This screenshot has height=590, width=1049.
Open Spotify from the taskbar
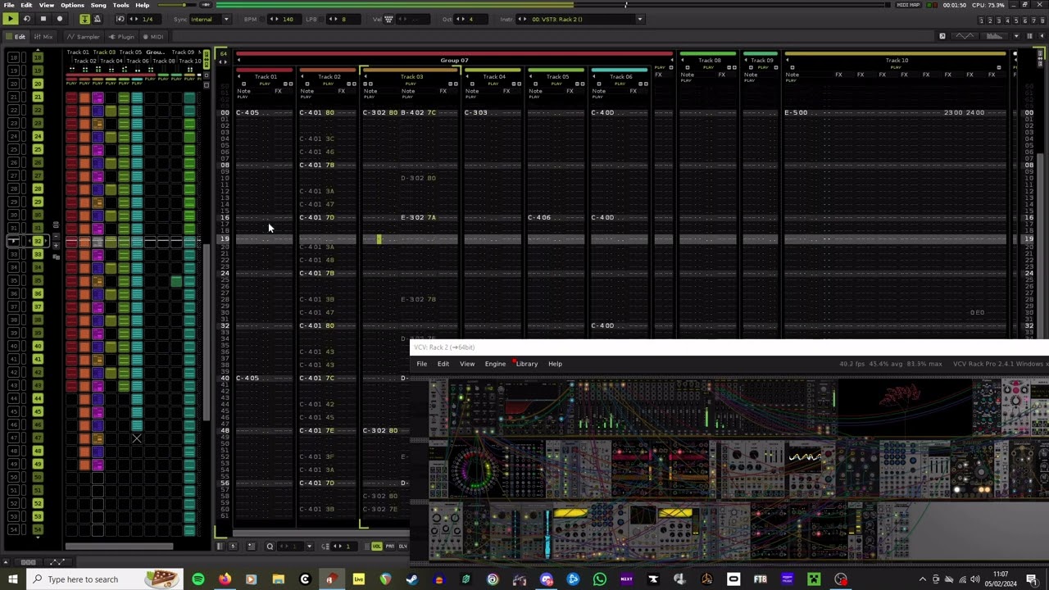point(198,579)
